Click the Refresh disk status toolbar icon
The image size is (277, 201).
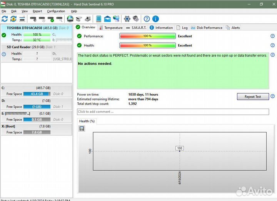coord(5,19)
